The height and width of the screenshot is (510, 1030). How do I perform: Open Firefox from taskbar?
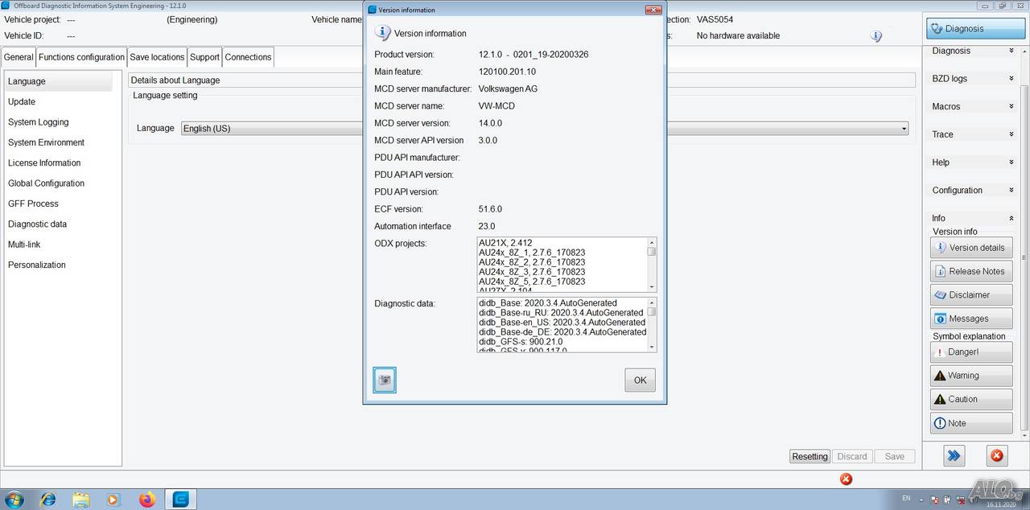pos(146,500)
